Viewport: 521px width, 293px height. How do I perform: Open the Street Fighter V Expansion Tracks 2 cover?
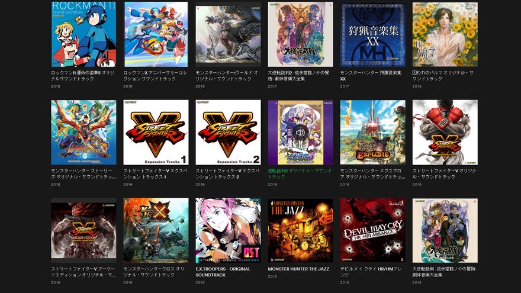pos(229,132)
